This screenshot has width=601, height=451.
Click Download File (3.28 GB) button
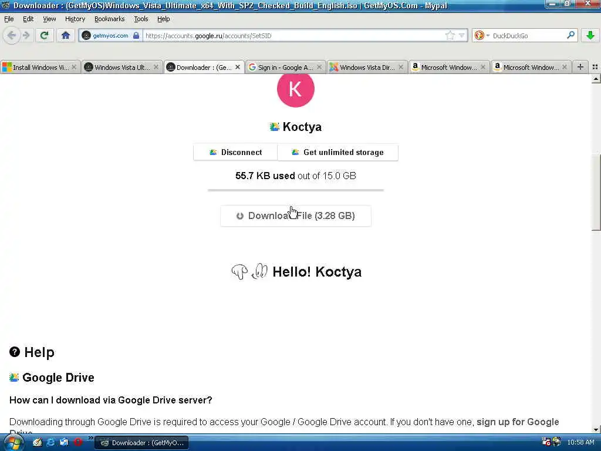[x=296, y=216]
